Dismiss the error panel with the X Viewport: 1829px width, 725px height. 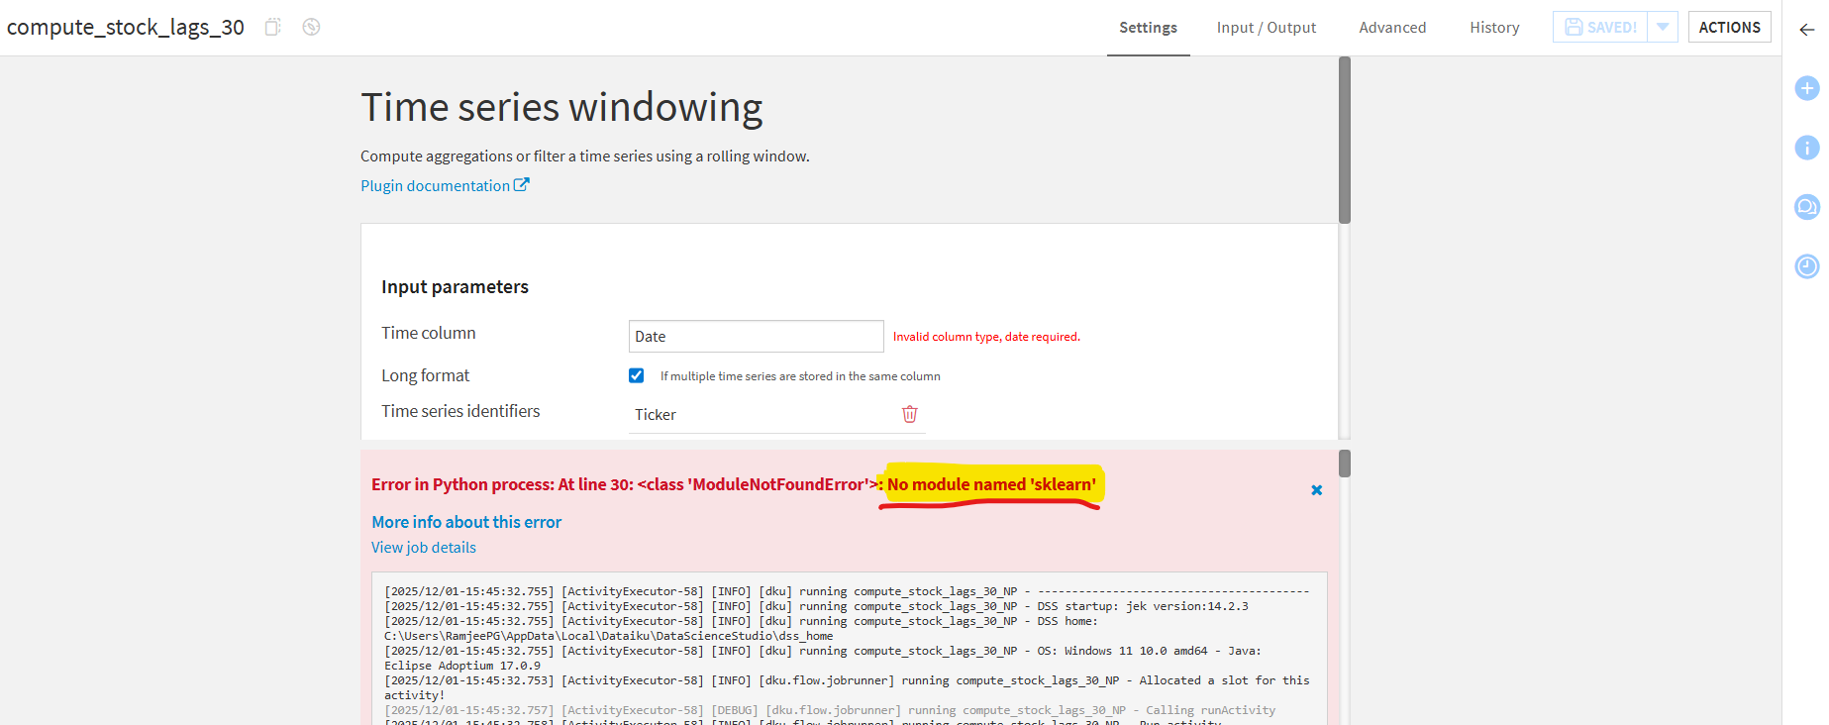point(1316,489)
